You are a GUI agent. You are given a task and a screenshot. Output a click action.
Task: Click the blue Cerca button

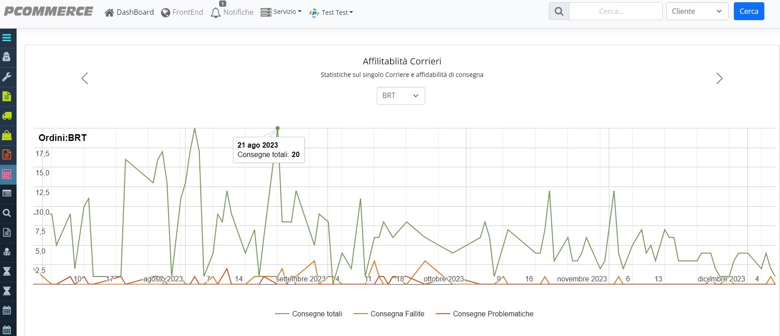[749, 11]
